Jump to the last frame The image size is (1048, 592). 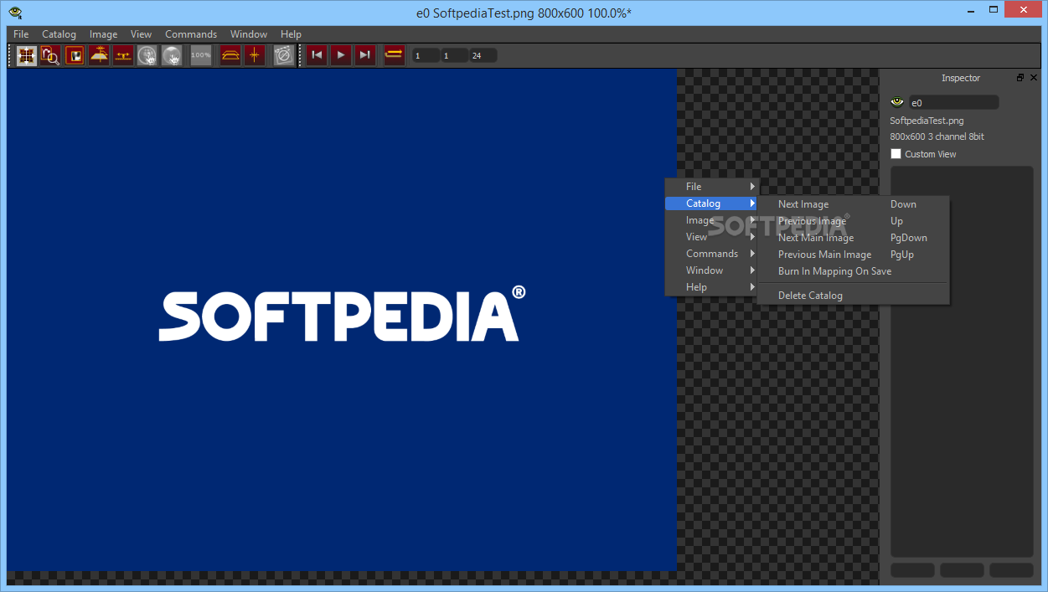click(364, 55)
